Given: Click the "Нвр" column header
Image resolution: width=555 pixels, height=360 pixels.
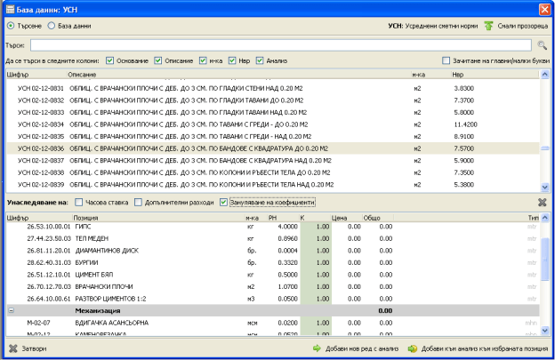Looking at the screenshot, I should pyautogui.click(x=456, y=74).
